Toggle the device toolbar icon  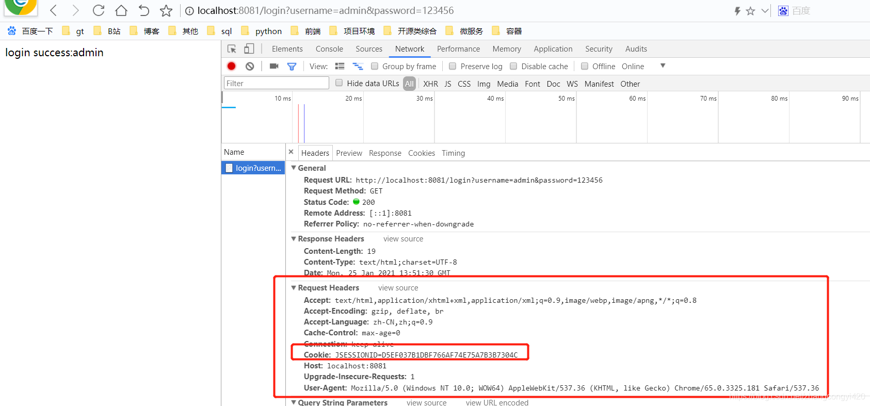click(x=249, y=49)
